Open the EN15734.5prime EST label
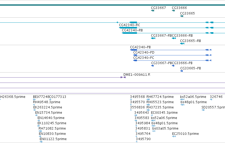The width and height of the screenshot is (225, 143). coord(49,113)
